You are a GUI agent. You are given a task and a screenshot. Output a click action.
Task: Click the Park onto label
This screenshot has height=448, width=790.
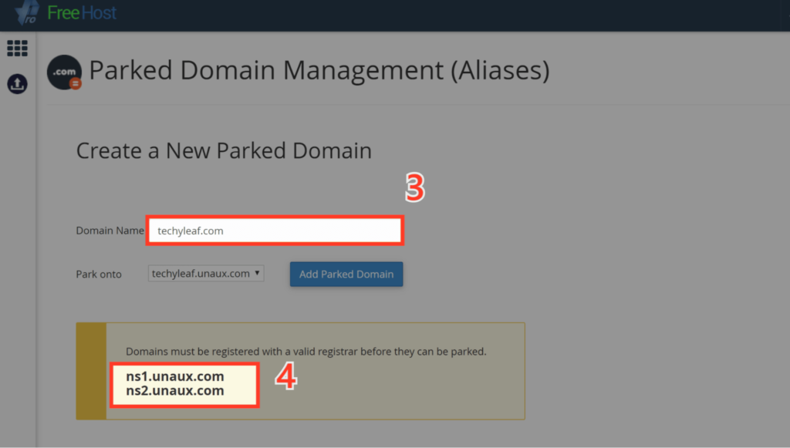pyautogui.click(x=99, y=275)
